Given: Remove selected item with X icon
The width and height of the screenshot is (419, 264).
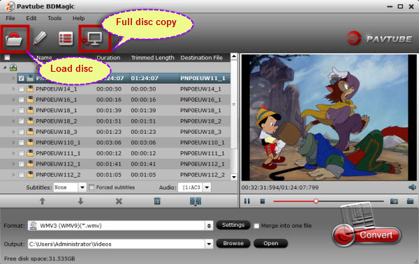Looking at the screenshot, I should tap(119, 201).
